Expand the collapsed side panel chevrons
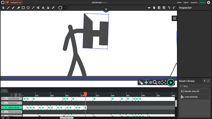 point(175,18)
